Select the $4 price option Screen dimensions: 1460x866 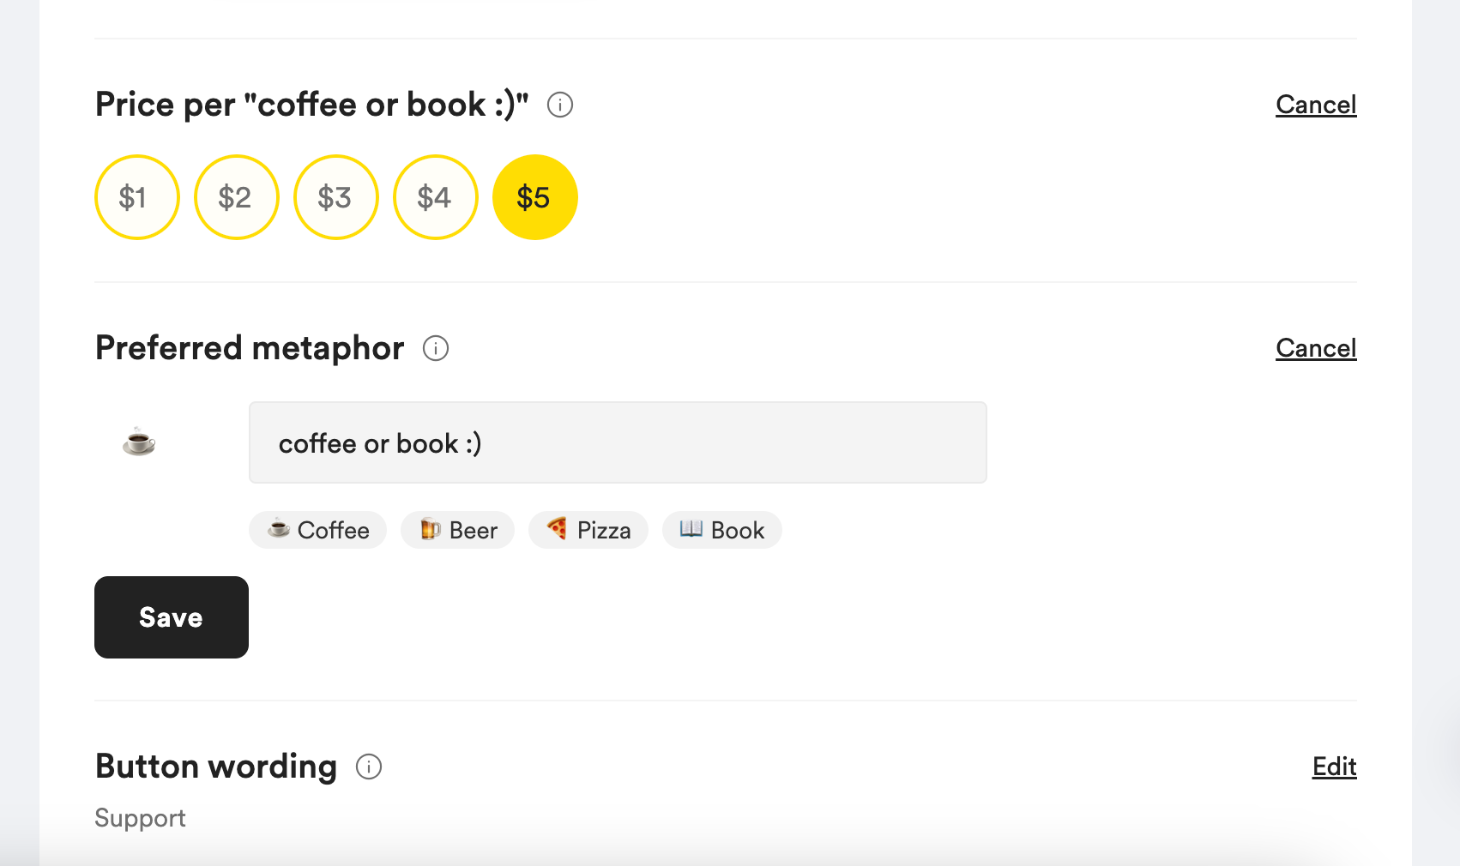click(x=435, y=196)
